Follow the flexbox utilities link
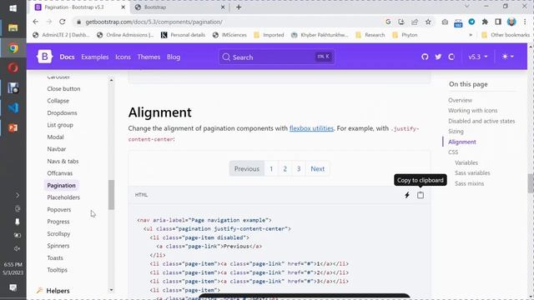The image size is (534, 300). click(311, 128)
